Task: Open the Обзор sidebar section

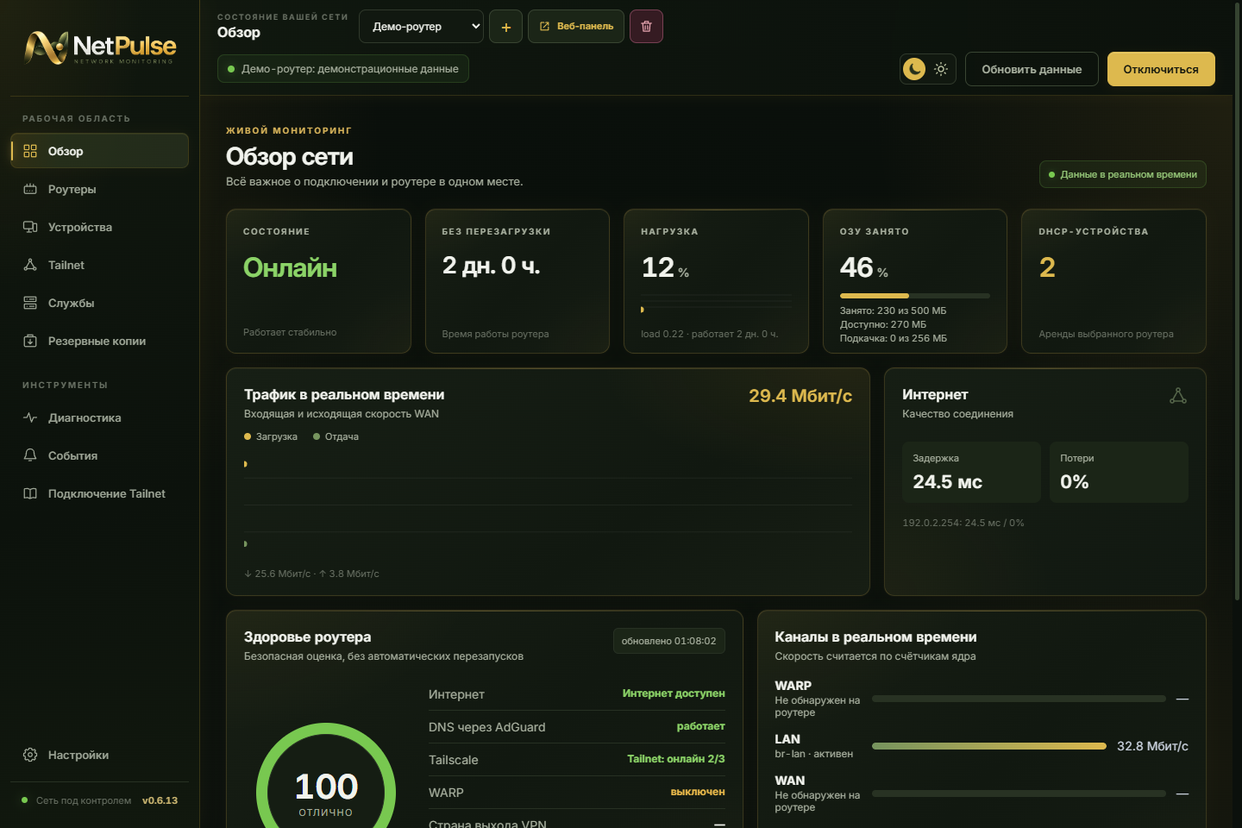Action: tap(99, 151)
